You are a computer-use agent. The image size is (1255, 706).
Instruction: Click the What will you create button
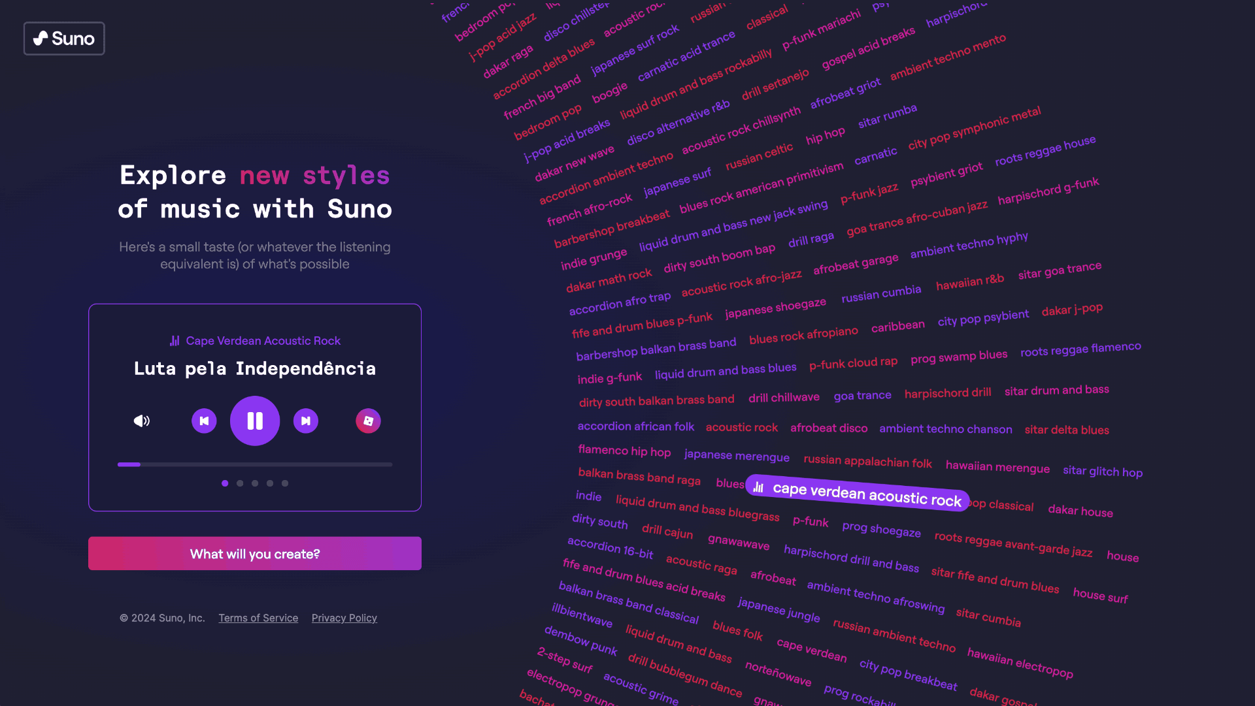click(255, 553)
